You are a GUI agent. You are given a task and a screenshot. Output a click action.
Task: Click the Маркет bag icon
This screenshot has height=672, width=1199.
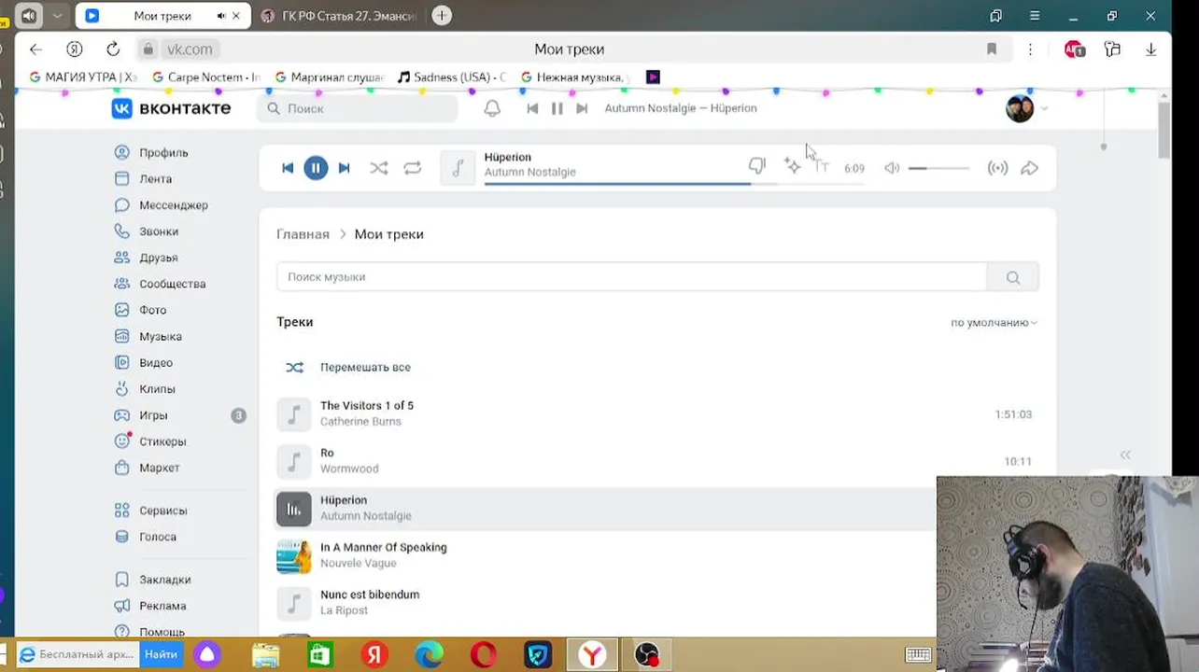(121, 467)
